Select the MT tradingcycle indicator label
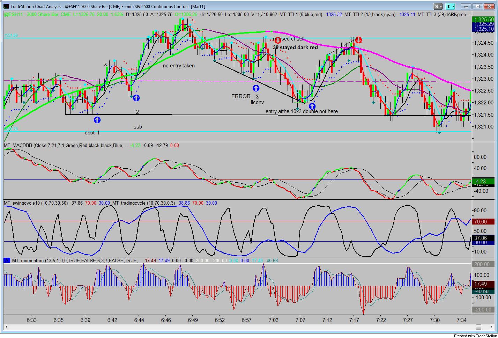 click(x=144, y=203)
